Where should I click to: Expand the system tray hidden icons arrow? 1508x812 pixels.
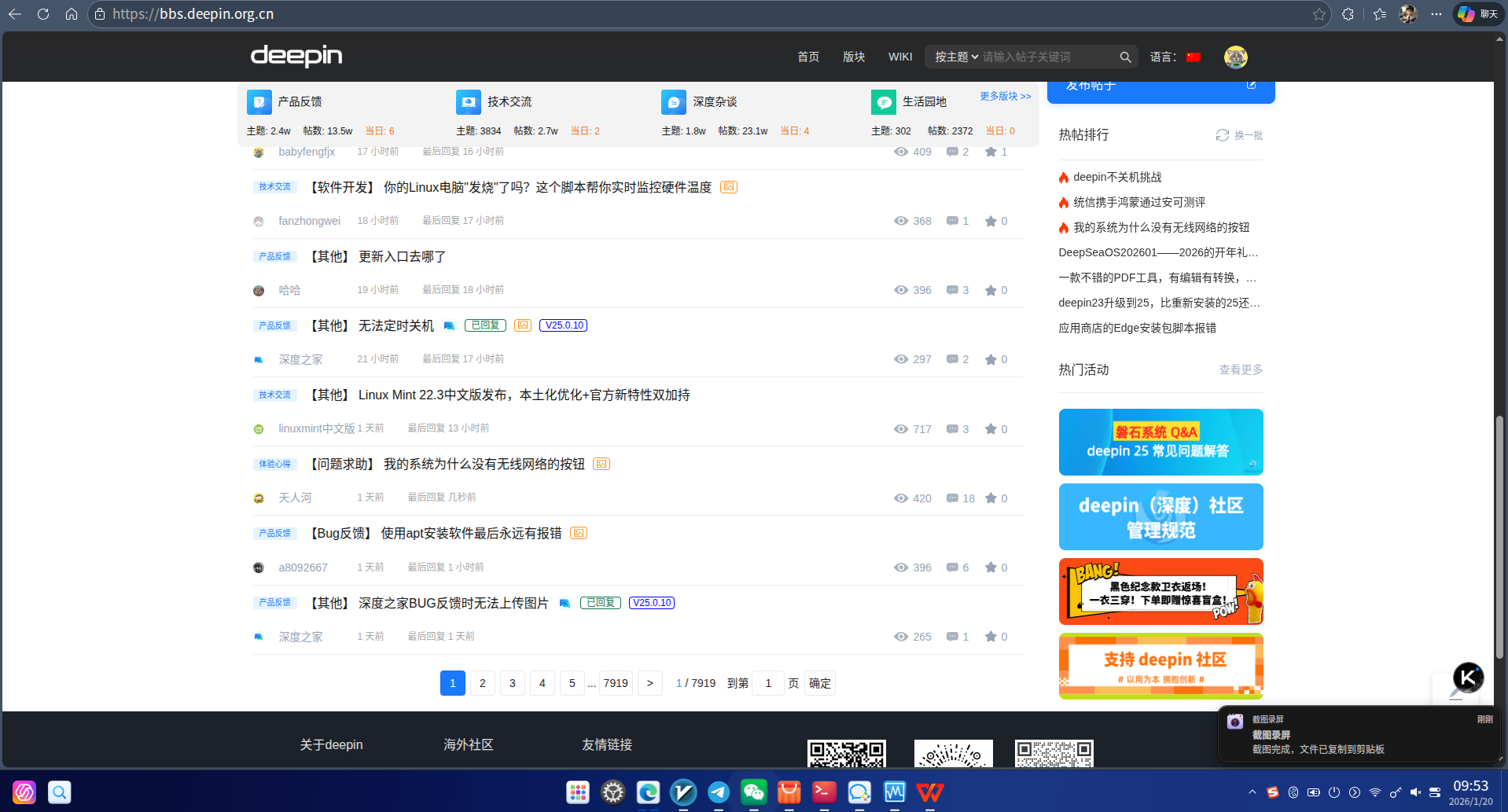pos(1252,792)
